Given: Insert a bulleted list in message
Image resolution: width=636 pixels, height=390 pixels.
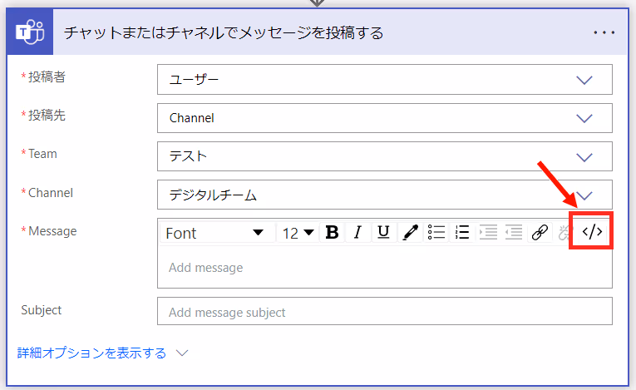Looking at the screenshot, I should 436,233.
